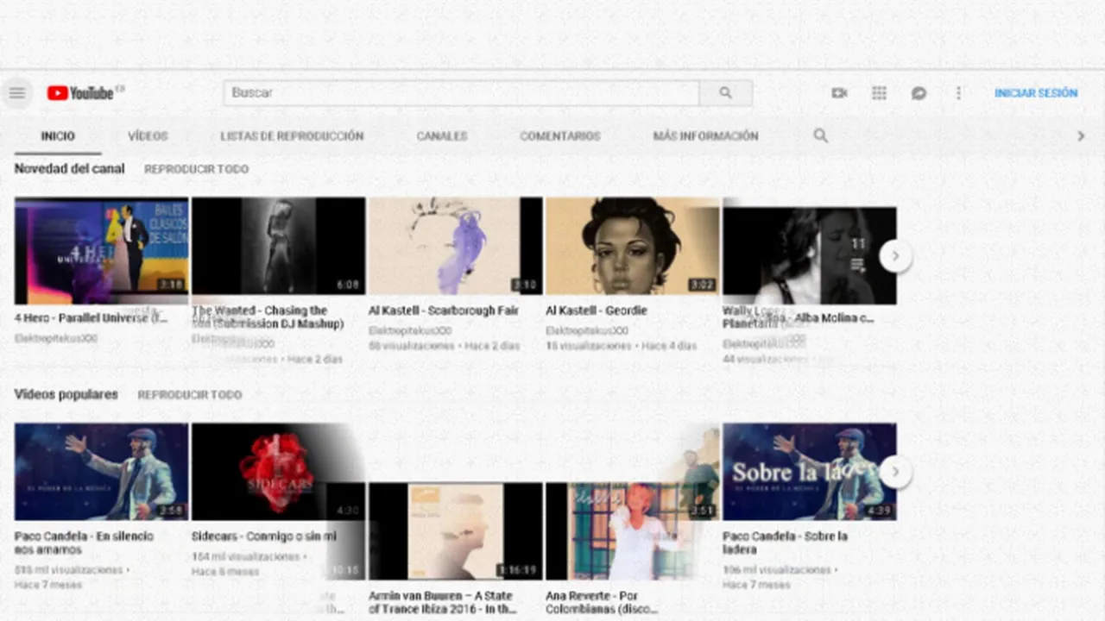The width and height of the screenshot is (1105, 621).
Task: Click title Al Kastell - Scarborough Fair
Action: (x=444, y=310)
